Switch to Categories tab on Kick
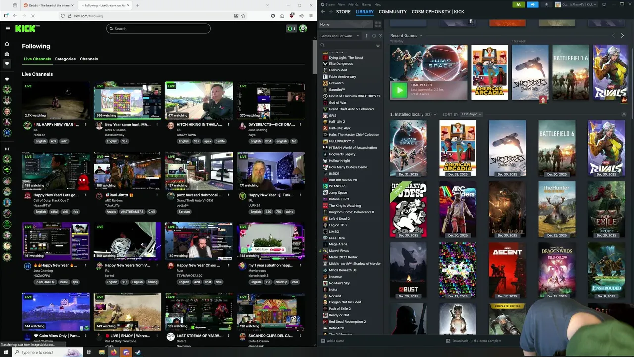This screenshot has height=357, width=634. click(65, 59)
